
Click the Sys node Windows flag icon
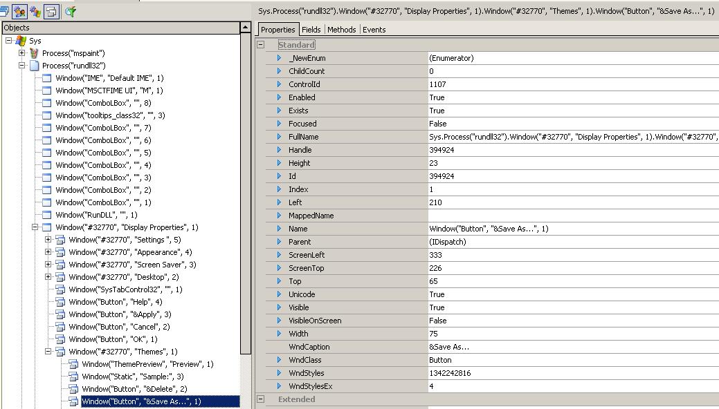click(x=21, y=41)
